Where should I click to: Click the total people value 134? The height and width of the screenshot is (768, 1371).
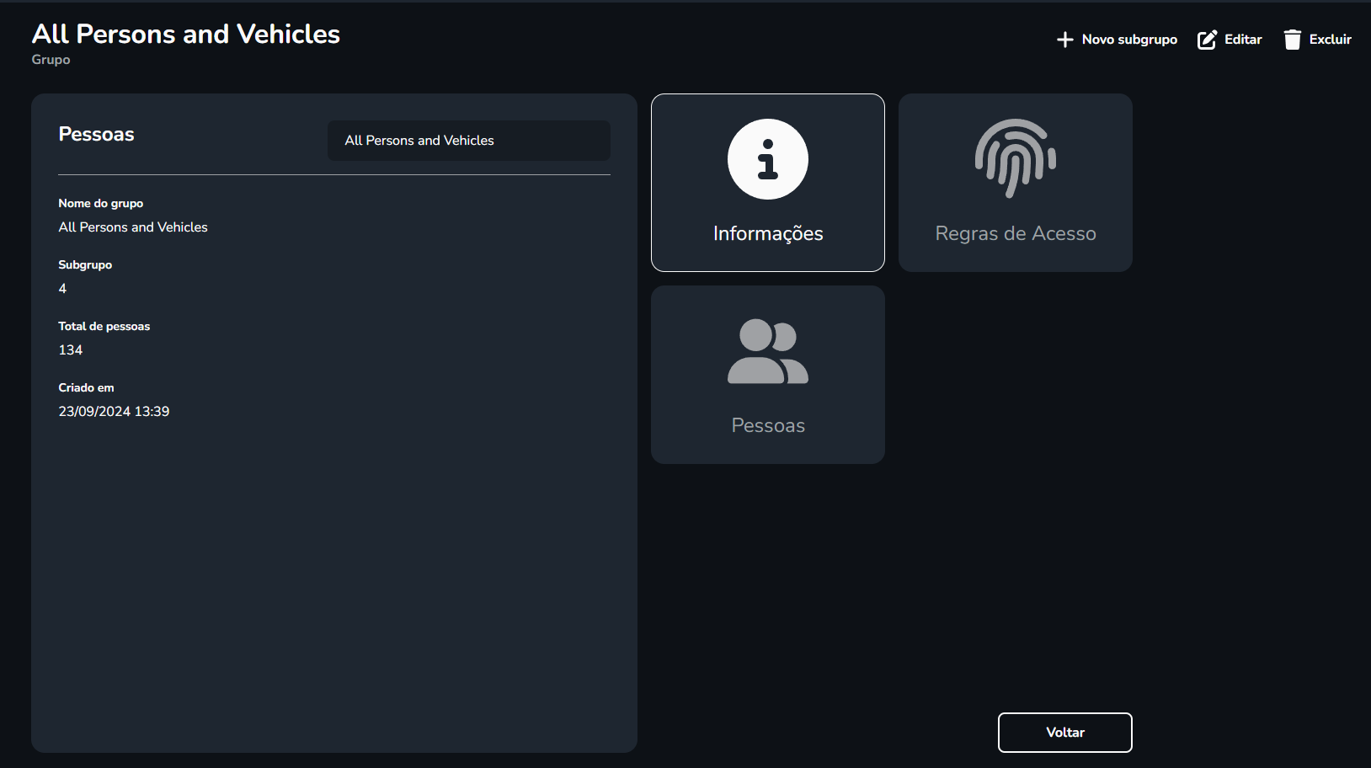point(71,350)
